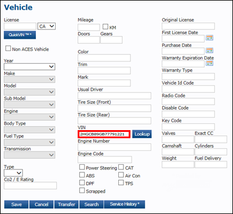Enable the Non ACES Vehicle checkbox
Screen dimensions: 233x214
click(8, 48)
